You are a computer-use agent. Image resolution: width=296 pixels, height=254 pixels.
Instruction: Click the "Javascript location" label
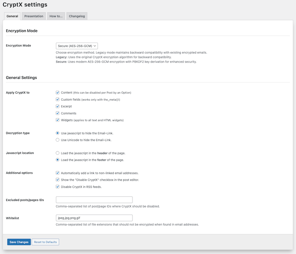20,153
